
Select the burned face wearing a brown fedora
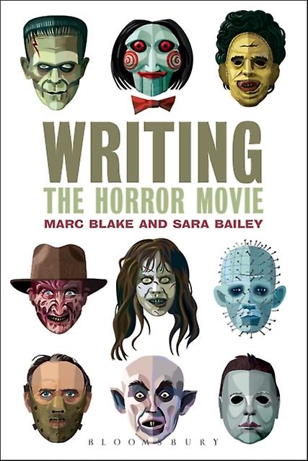[58, 289]
